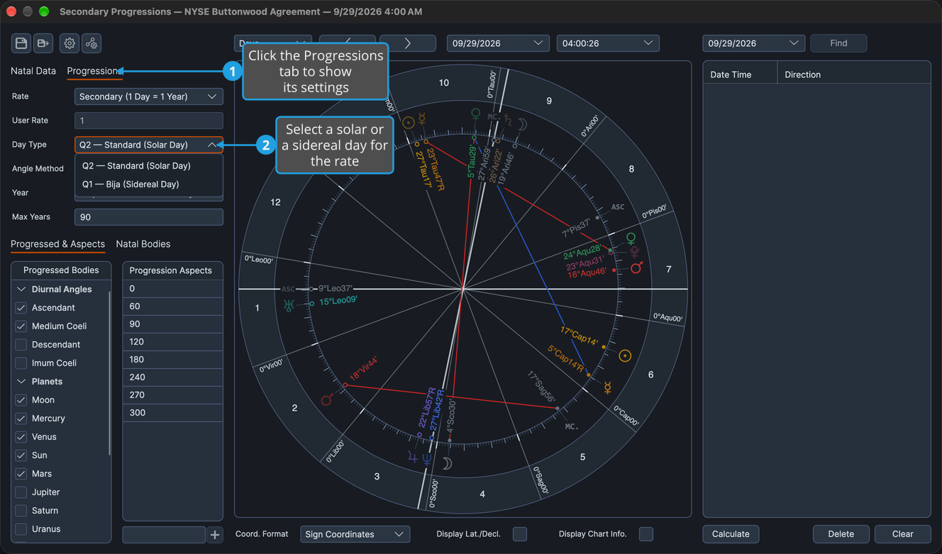Open the 04:00:26 time dropdown

[608, 43]
